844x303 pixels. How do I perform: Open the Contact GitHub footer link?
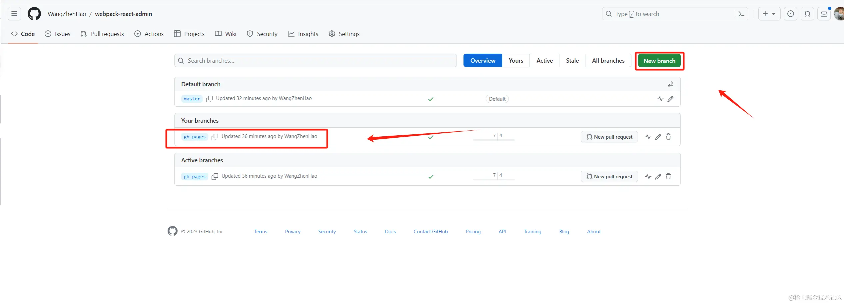click(x=431, y=232)
